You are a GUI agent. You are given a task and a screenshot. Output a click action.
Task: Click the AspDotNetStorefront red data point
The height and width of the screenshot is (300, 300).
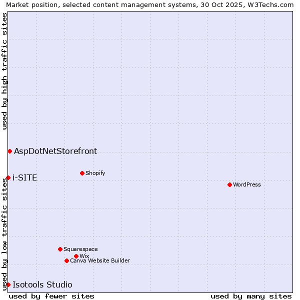[x=9, y=151]
